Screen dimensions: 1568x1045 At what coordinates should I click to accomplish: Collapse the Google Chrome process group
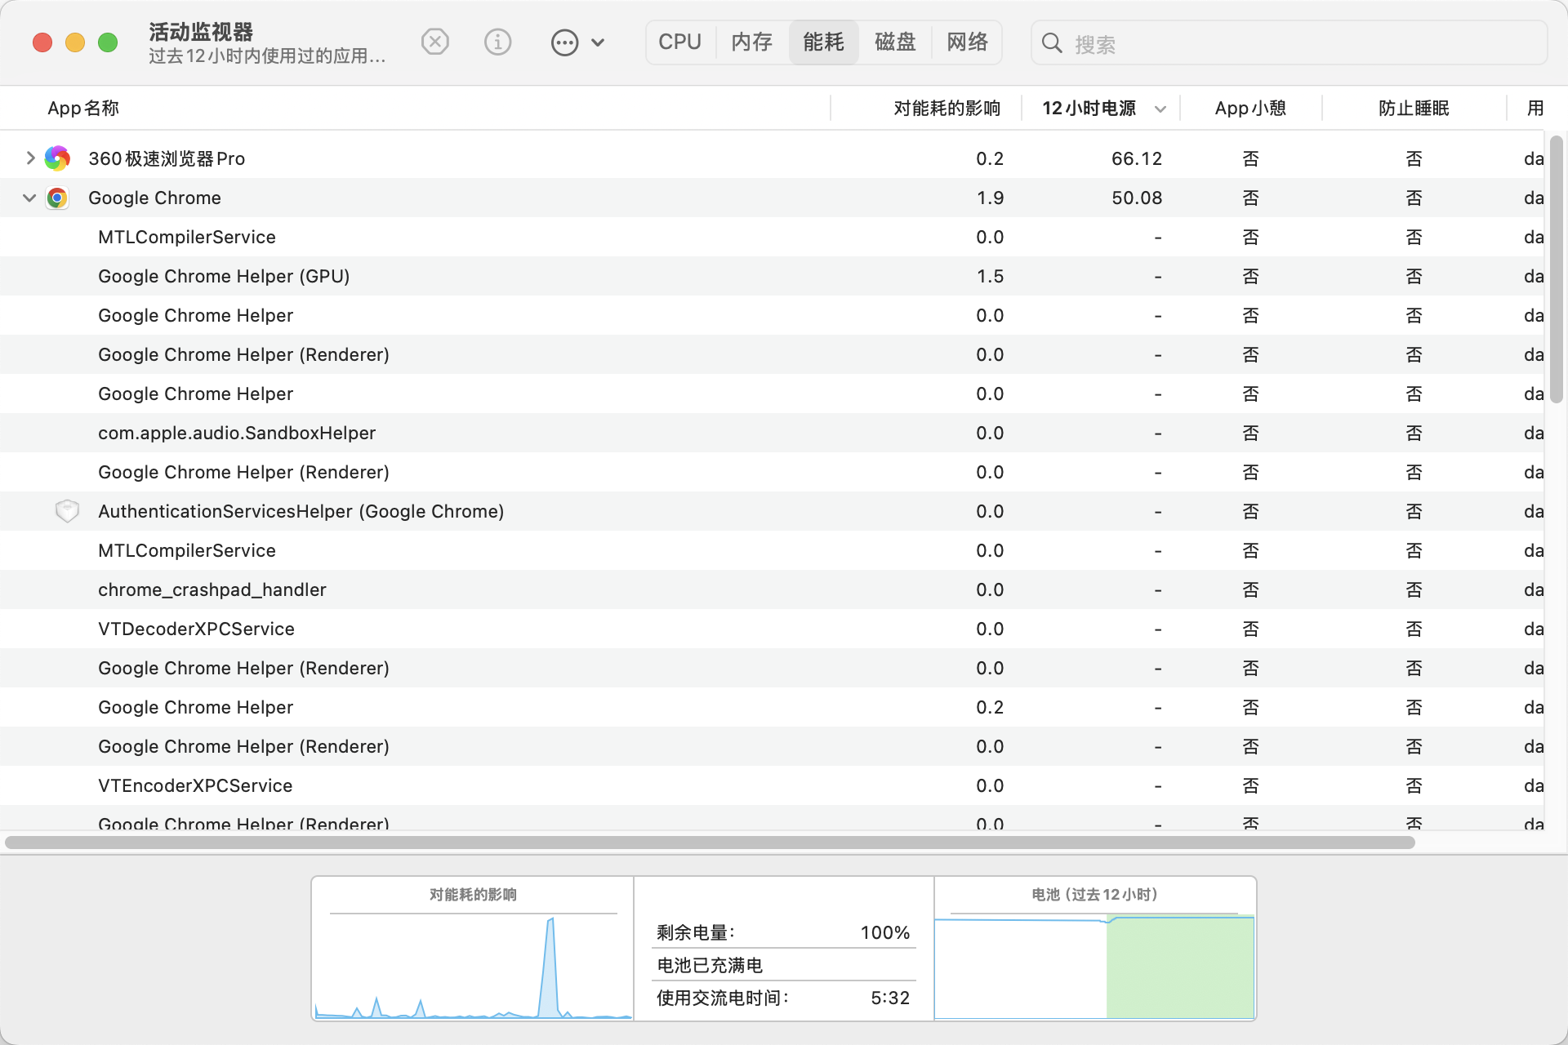pyautogui.click(x=29, y=198)
